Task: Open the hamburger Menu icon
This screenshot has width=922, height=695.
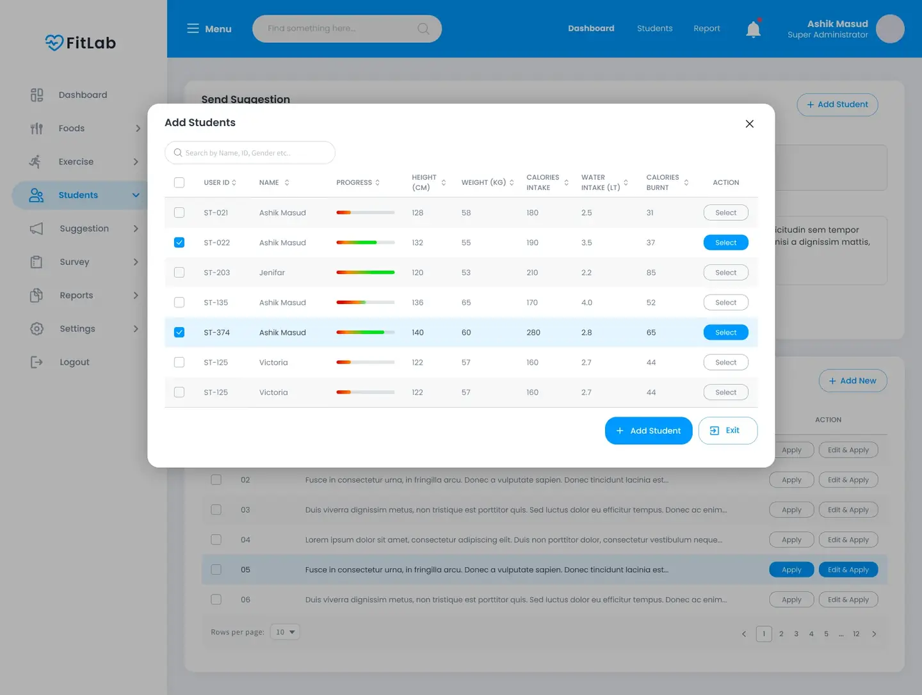Action: pyautogui.click(x=193, y=29)
